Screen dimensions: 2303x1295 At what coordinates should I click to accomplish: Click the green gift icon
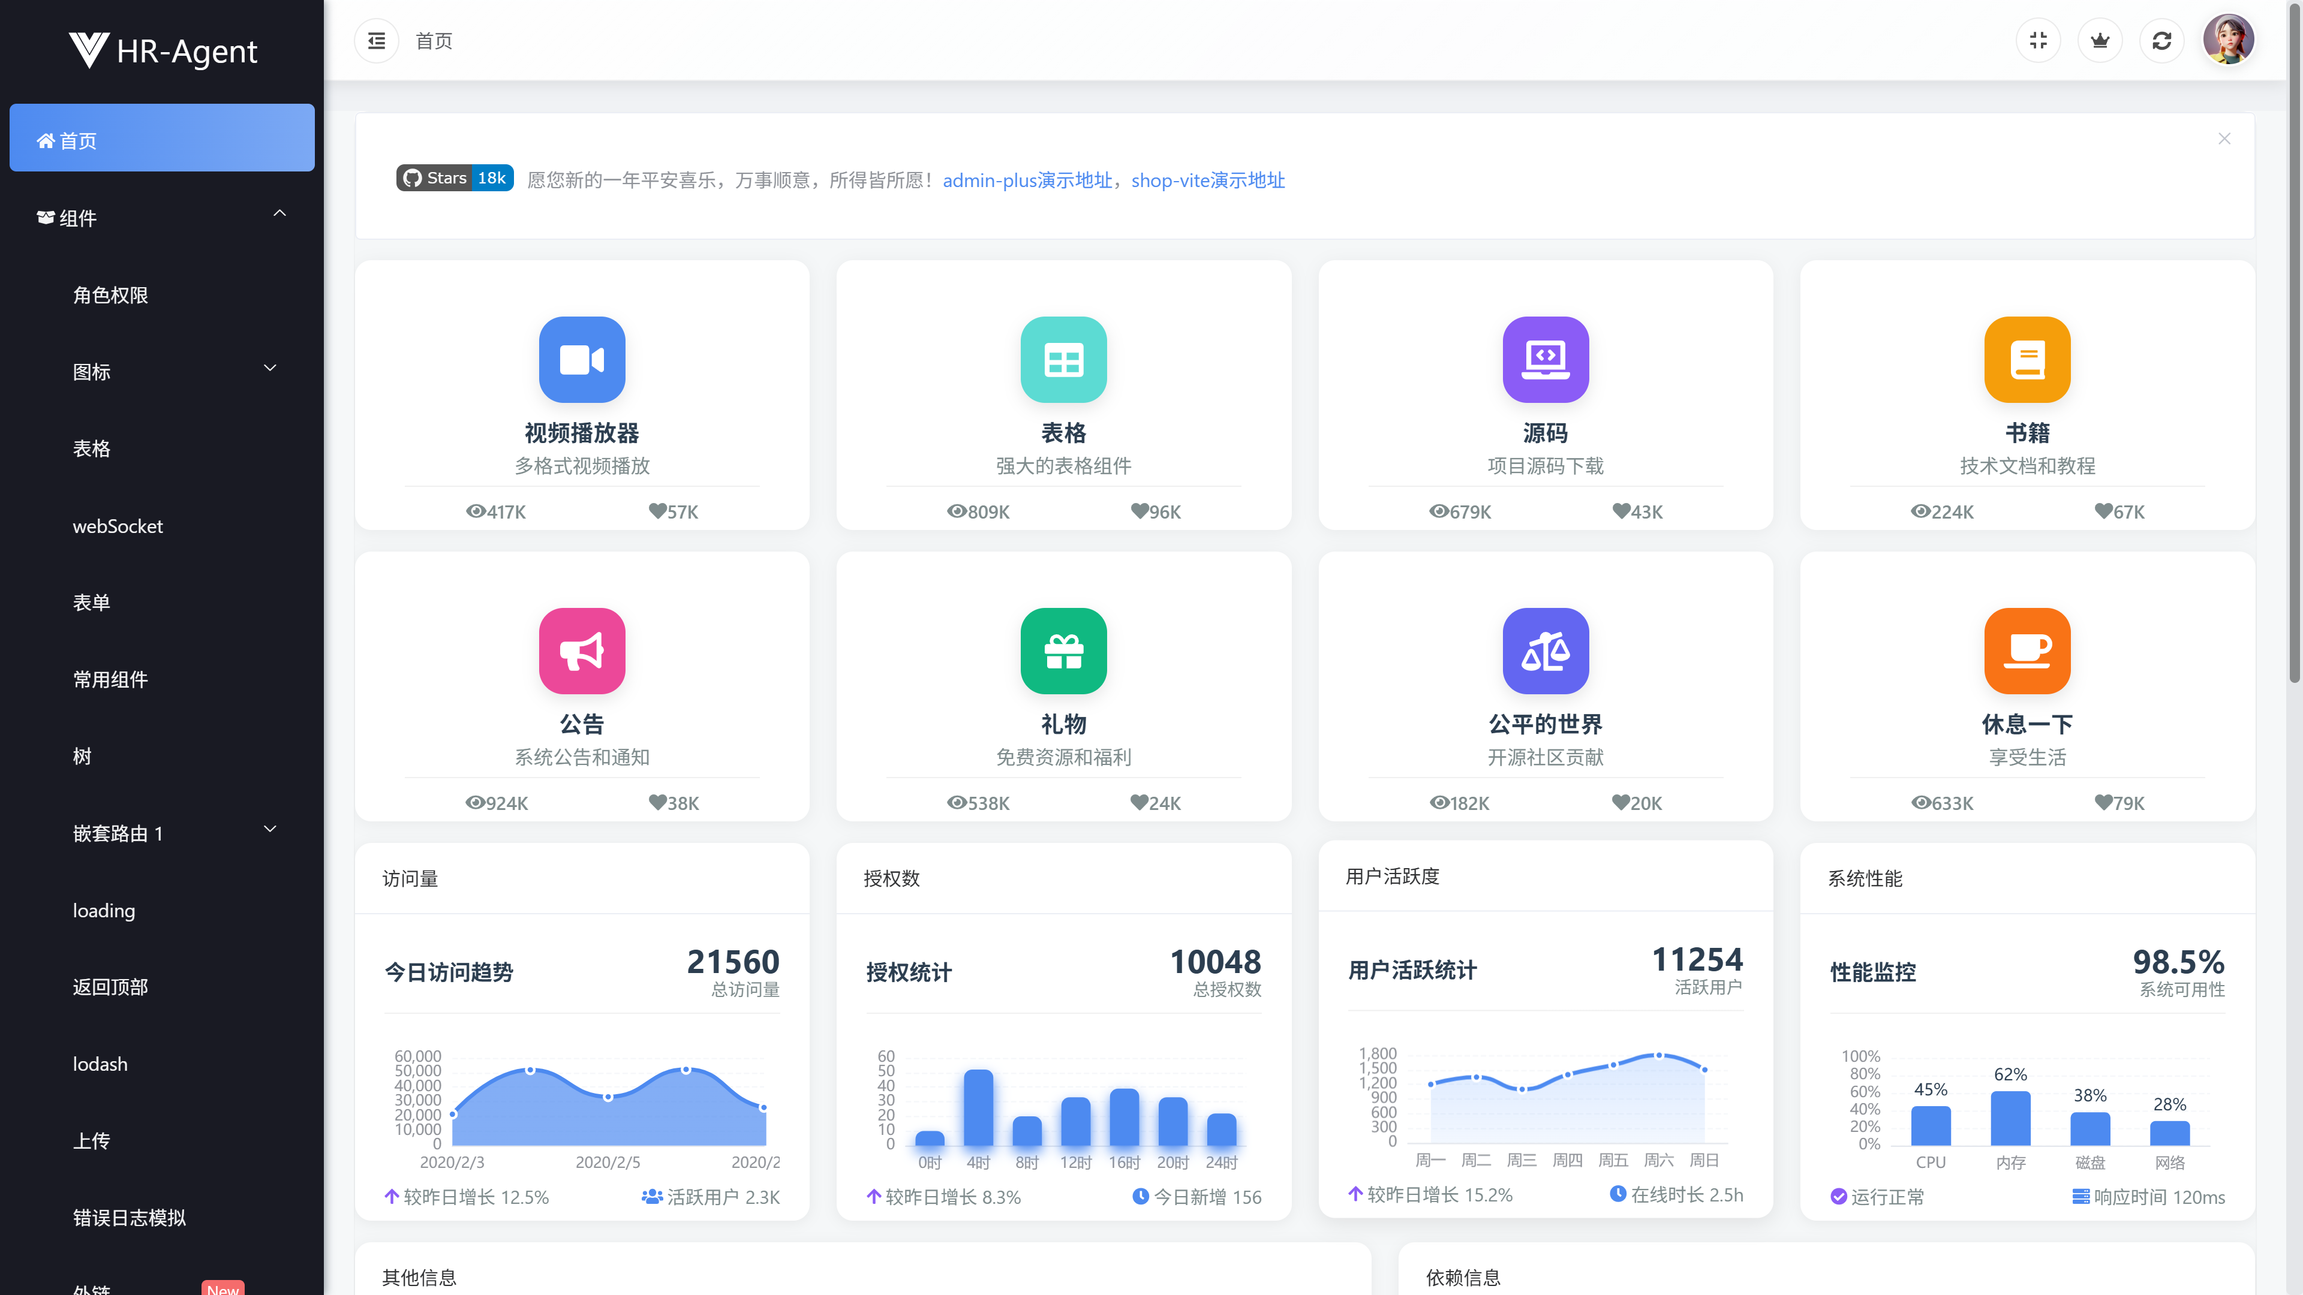click(1063, 650)
